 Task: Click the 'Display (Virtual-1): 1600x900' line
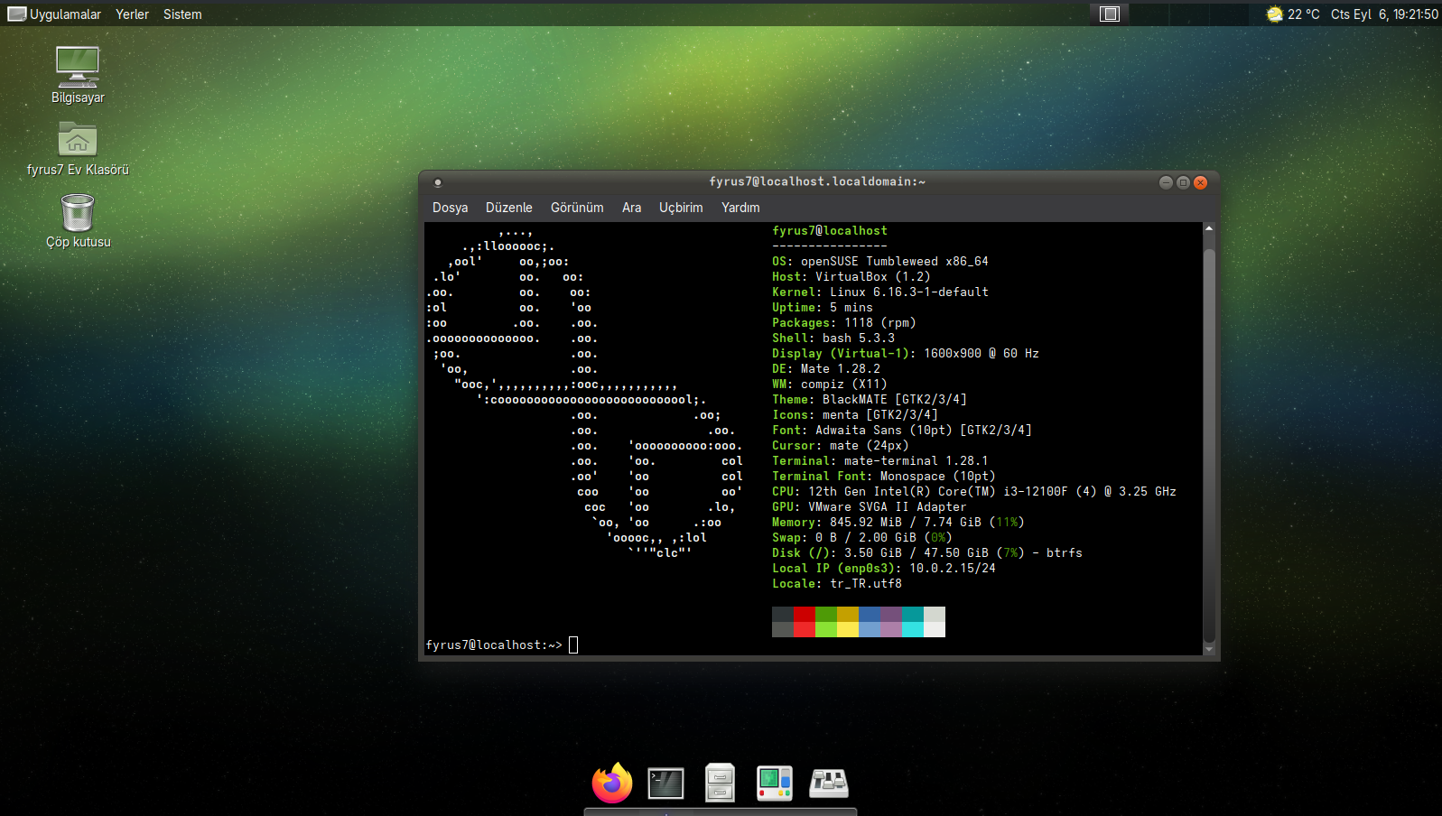click(x=906, y=353)
